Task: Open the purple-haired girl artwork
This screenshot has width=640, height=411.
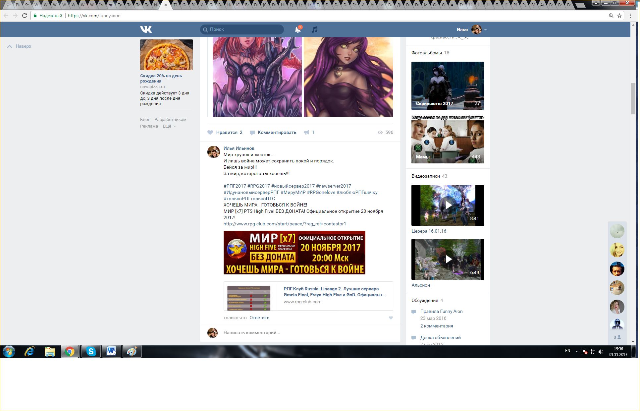Action: pyautogui.click(x=348, y=77)
